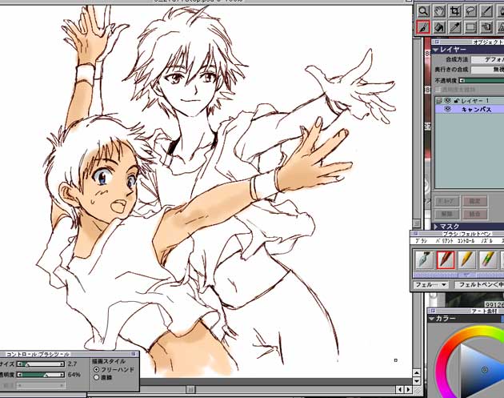
Task: Click the size slider right increment arrow
Action: click(62, 364)
